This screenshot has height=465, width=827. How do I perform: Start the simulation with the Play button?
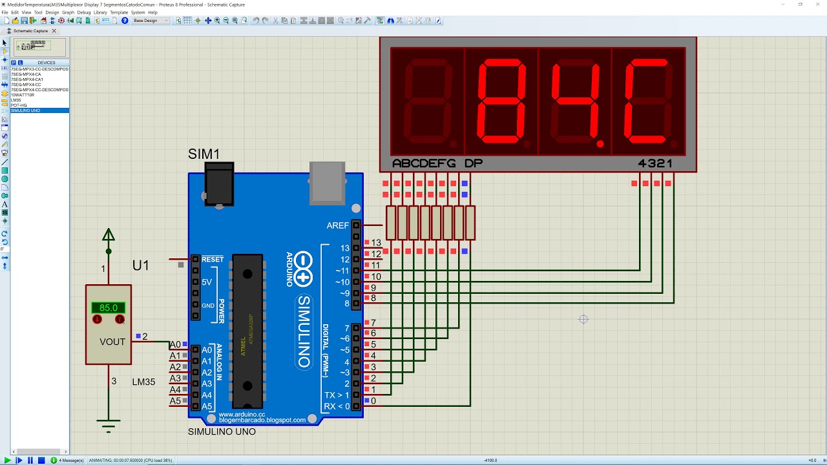[x=8, y=460]
